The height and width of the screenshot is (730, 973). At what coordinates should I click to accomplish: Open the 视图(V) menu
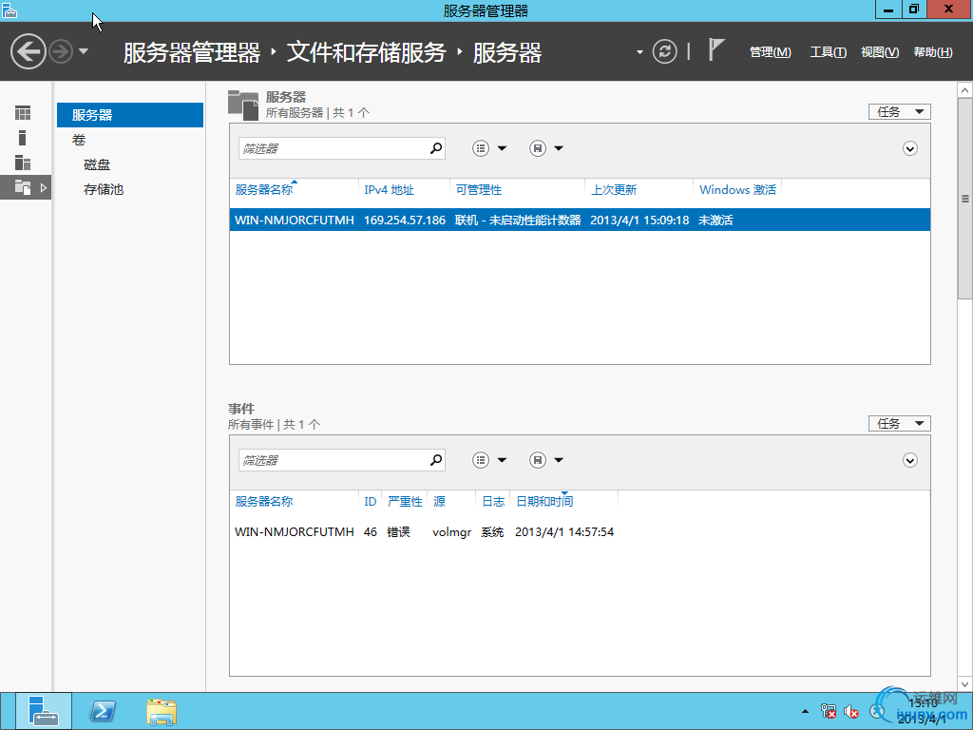tap(880, 52)
